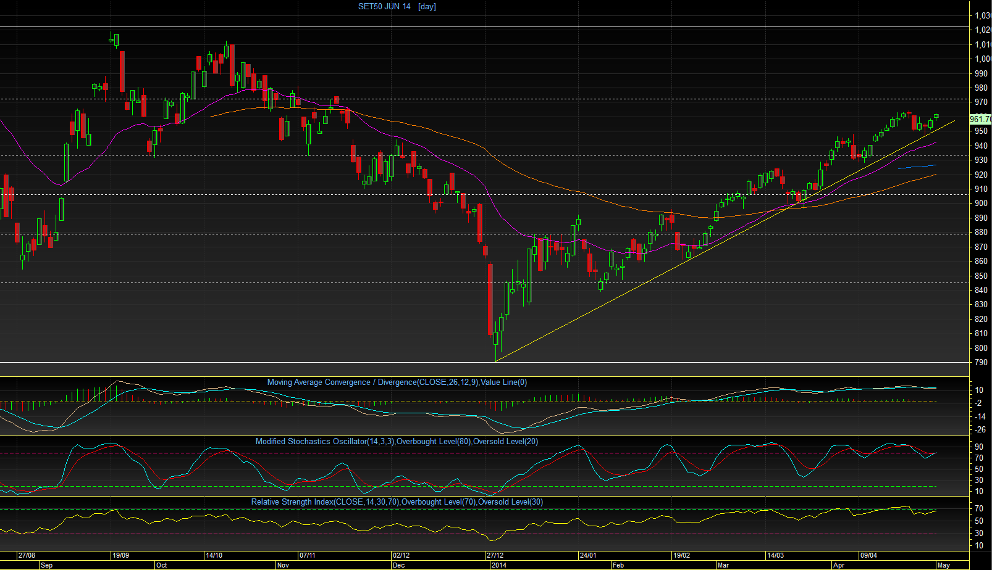The image size is (992, 570).
Task: Click the -2 value on MACD axis
Action: [979, 403]
